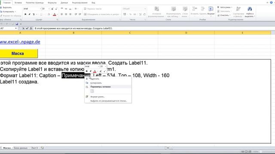Toggle 'Перенос текста' wrap text option
The height and width of the screenshot is (154, 275).
(x=92, y=9)
